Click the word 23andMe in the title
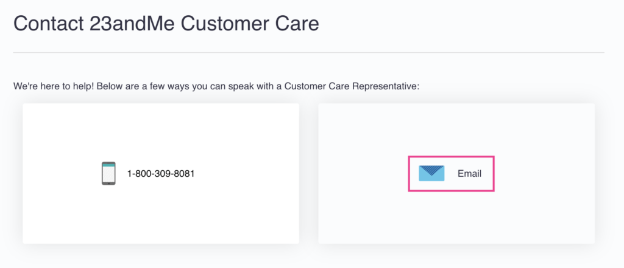This screenshot has width=624, height=268. pyautogui.click(x=132, y=24)
